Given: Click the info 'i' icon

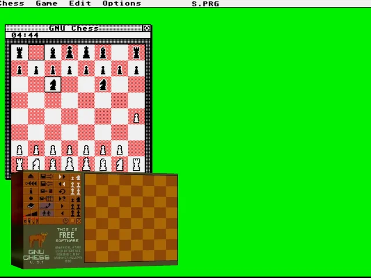Looking at the screenshot, I should tap(31, 191).
